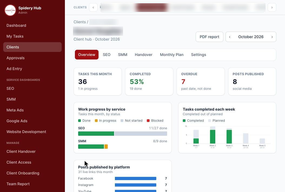Click the In progress legend swatch
285x192 pixels.
(96, 121)
